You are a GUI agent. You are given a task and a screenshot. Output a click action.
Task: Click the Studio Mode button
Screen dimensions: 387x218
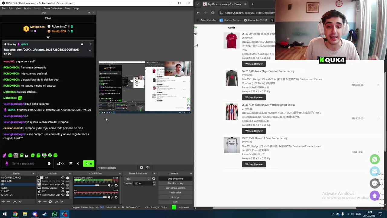point(175,193)
